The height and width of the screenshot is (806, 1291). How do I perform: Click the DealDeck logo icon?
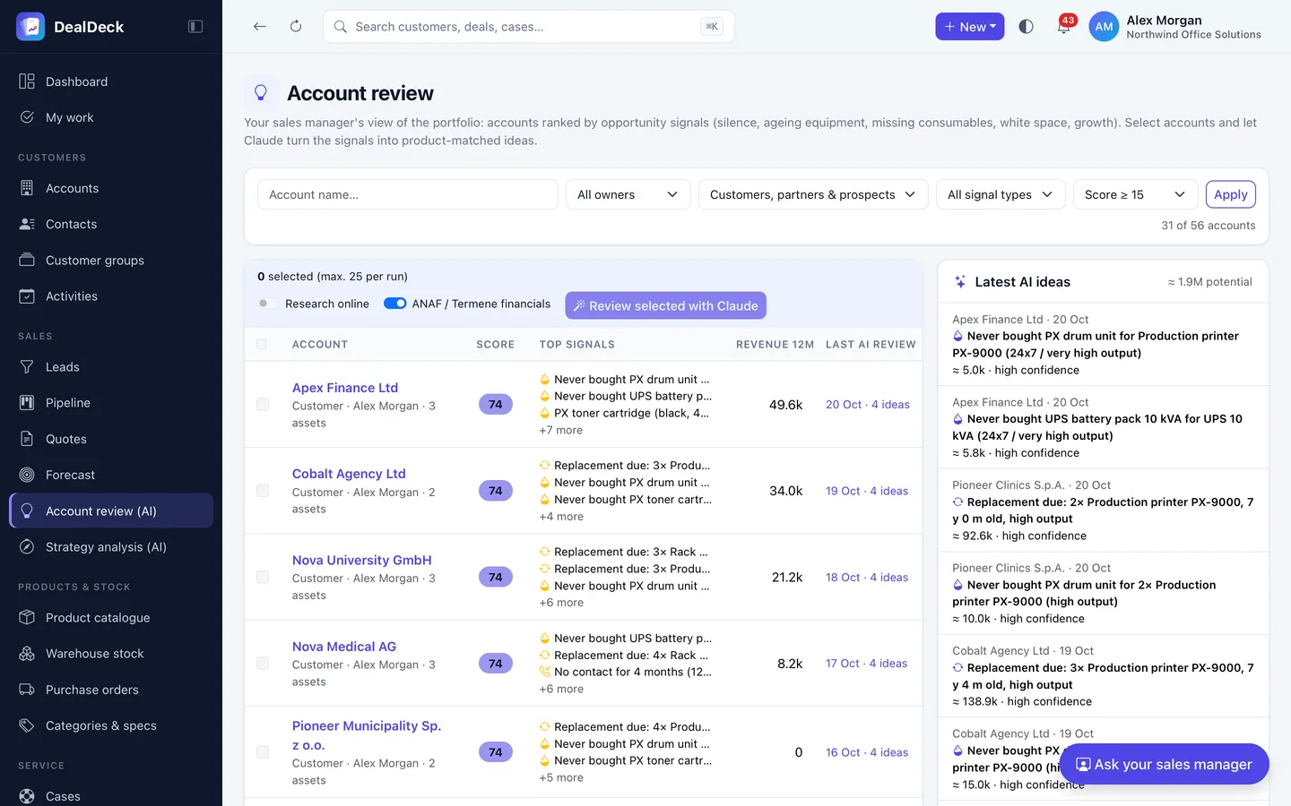pos(30,27)
